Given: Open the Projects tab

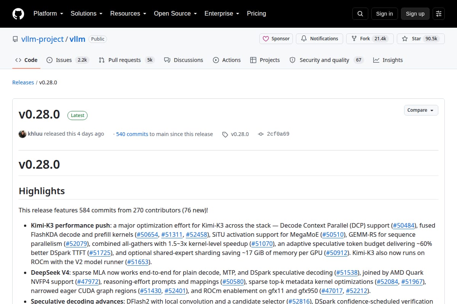Looking at the screenshot, I should pyautogui.click(x=265, y=60).
